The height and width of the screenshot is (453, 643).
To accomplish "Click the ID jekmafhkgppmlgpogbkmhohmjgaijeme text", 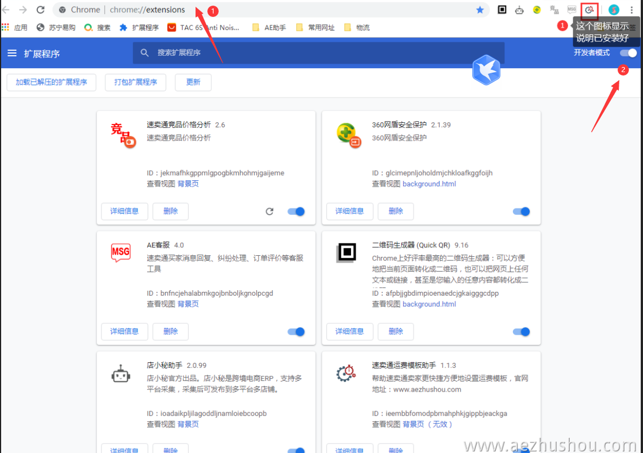I will (x=216, y=172).
